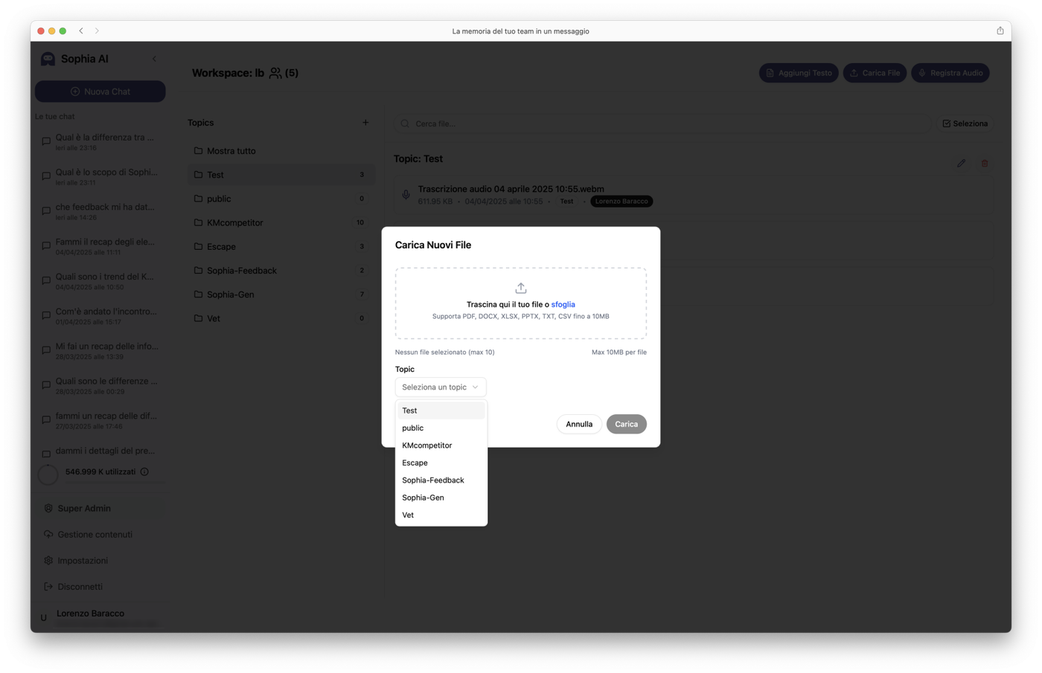Viewport: 1042px width, 673px height.
Task: Open chat 'Mi fai un recap delle info...'
Action: pyautogui.click(x=100, y=351)
